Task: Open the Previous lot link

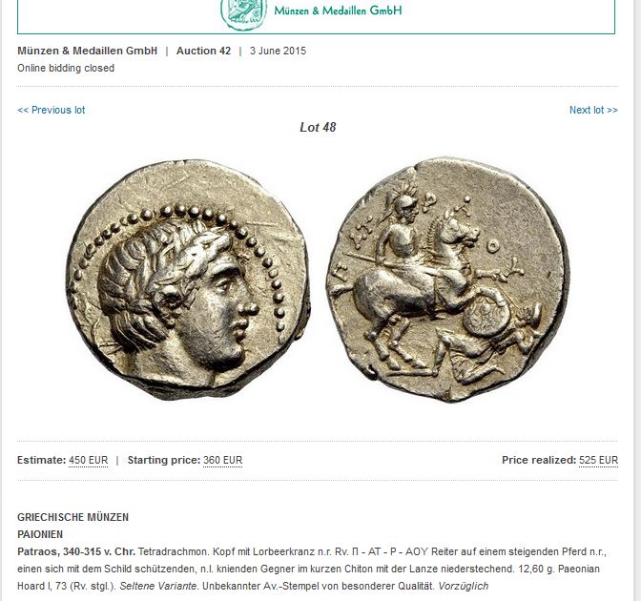Action: (x=52, y=110)
